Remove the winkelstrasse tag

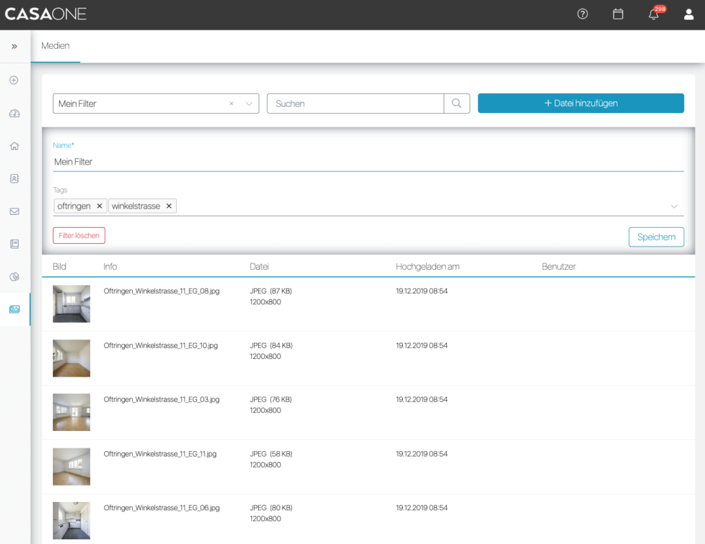click(169, 206)
